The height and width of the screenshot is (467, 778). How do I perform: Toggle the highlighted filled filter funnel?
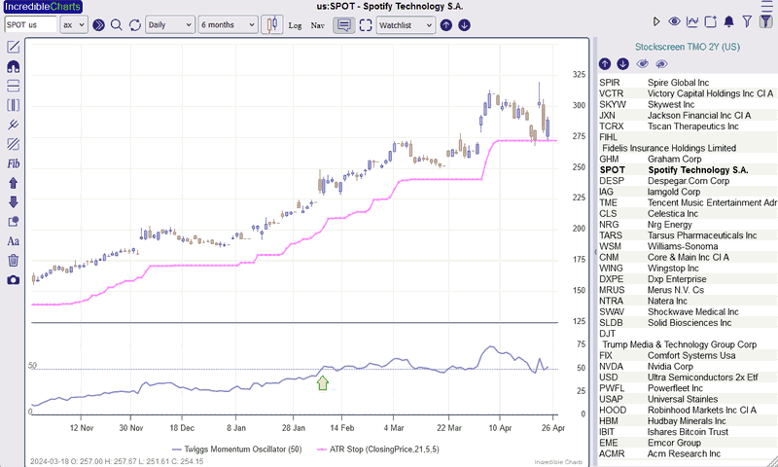(766, 21)
